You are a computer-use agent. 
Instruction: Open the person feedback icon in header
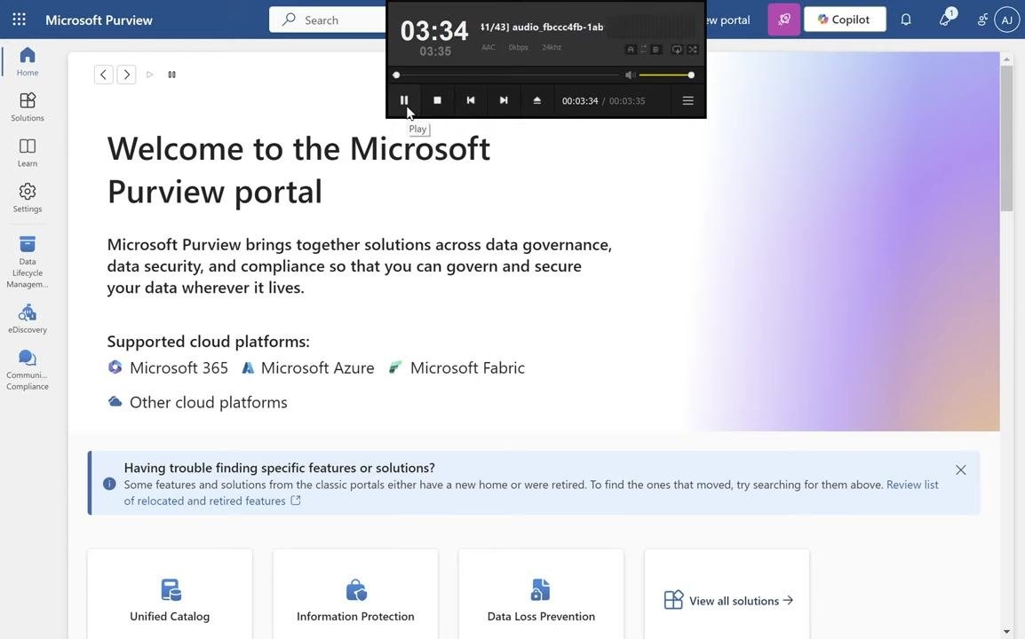(981, 20)
